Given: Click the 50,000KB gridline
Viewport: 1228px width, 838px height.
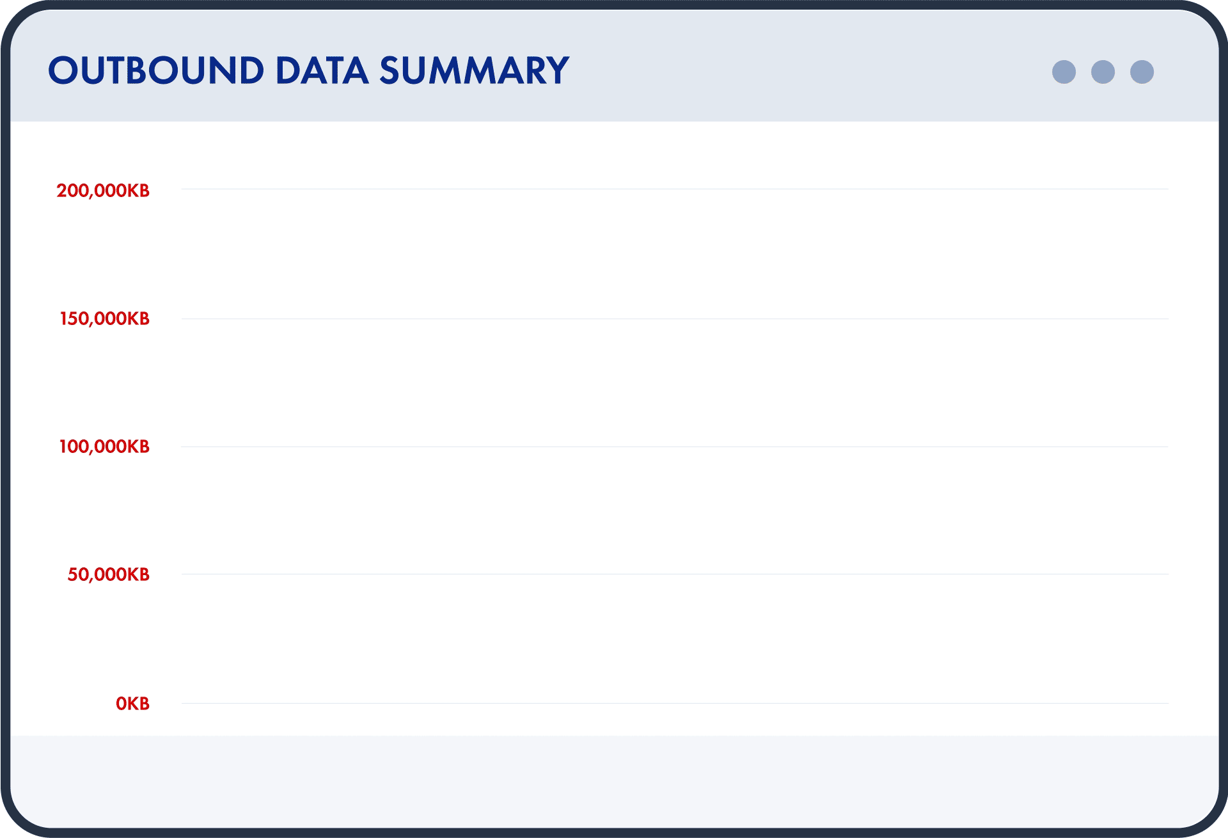Looking at the screenshot, I should click(x=675, y=574).
